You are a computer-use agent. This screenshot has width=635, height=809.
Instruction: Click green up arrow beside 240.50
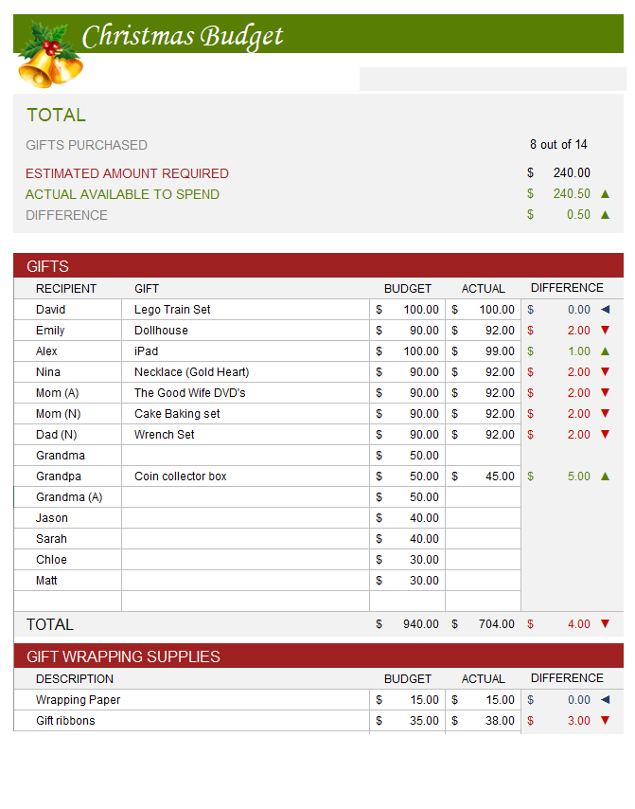coord(605,194)
